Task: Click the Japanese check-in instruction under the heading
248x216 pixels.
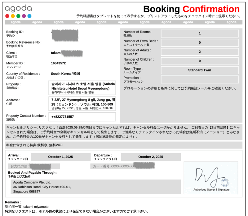Action: coord(159,16)
